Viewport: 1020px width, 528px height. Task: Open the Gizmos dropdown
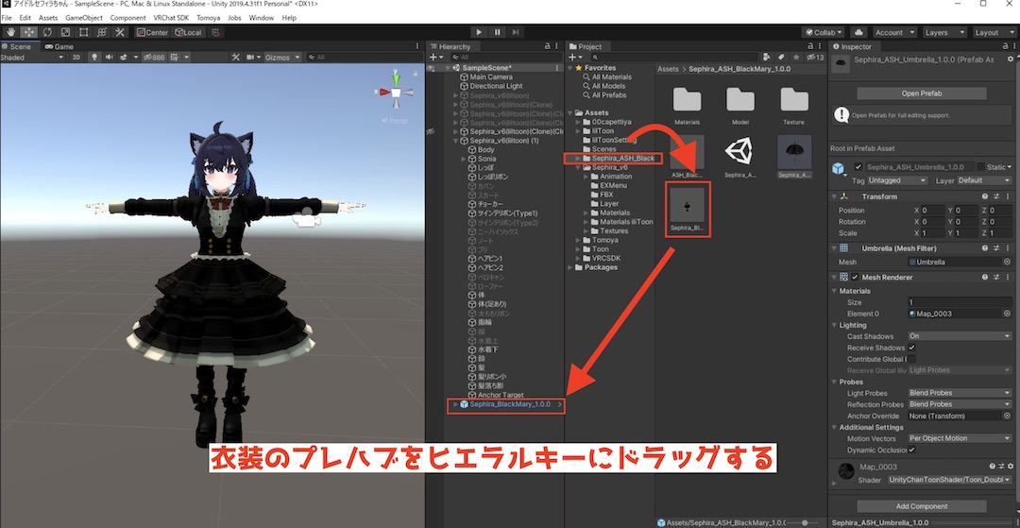[282, 58]
